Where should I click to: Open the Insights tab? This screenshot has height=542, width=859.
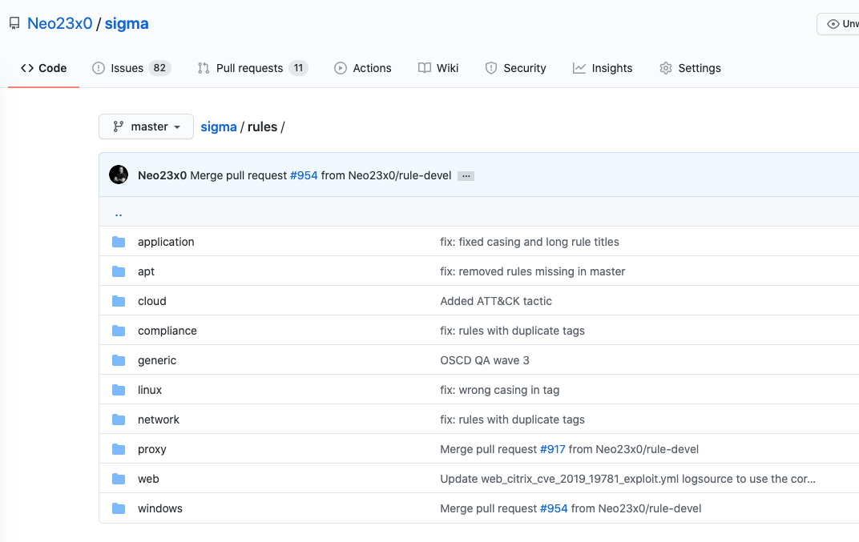pyautogui.click(x=603, y=68)
